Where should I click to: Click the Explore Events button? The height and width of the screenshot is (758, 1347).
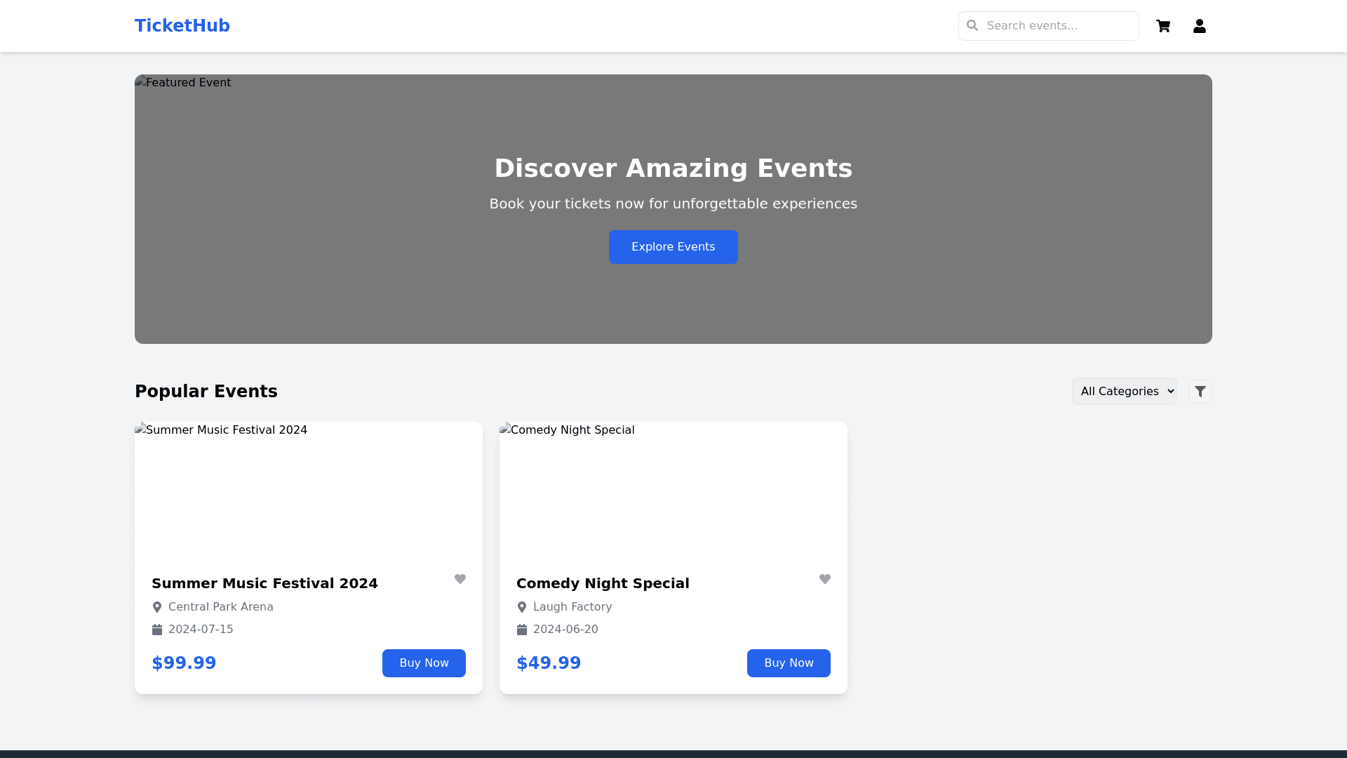pyautogui.click(x=673, y=247)
